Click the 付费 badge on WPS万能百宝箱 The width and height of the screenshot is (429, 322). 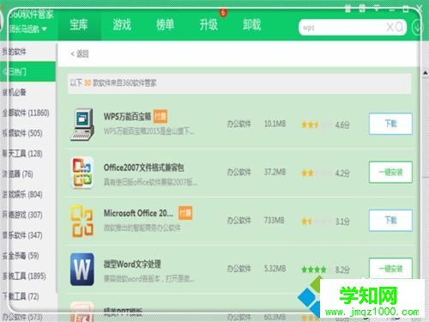point(160,117)
